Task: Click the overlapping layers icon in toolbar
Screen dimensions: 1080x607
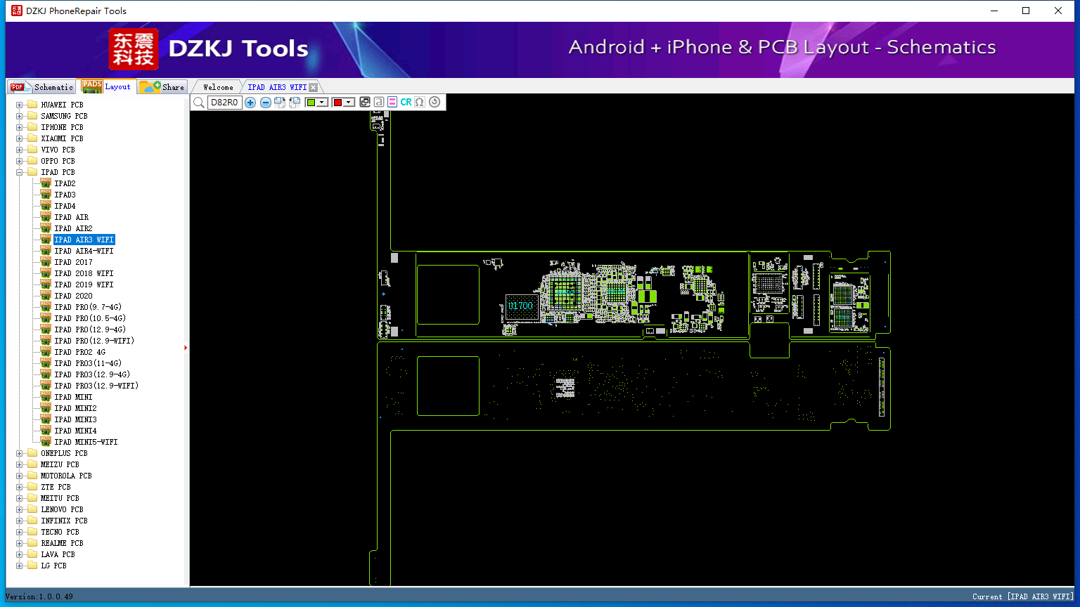Action: [364, 103]
